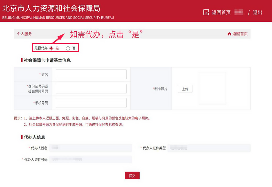
Task: Click the 代办人证件号码 field
Action: [x=91, y=159]
